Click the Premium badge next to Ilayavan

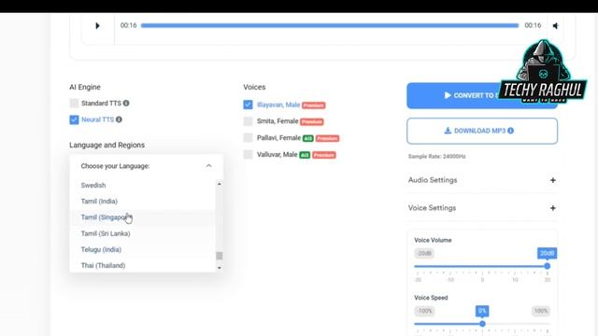(314, 105)
